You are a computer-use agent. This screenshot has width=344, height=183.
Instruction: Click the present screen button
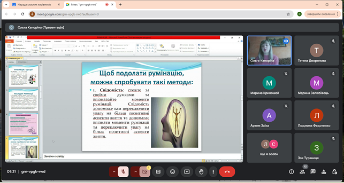pyautogui.click(x=187, y=172)
